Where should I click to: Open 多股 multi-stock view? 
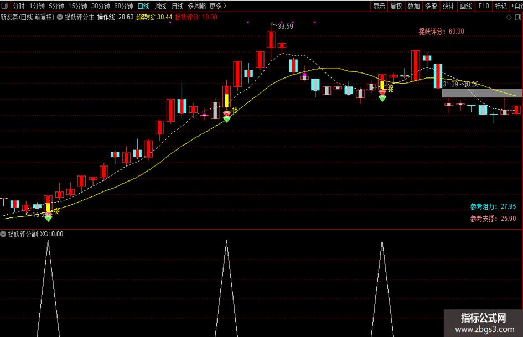[x=431, y=6]
